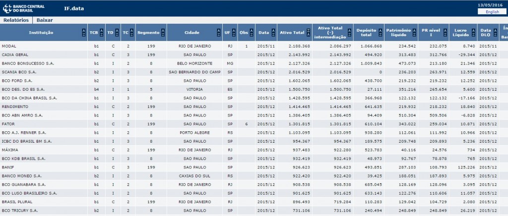
Task: Open the Baixar menu
Action: pos(45,20)
